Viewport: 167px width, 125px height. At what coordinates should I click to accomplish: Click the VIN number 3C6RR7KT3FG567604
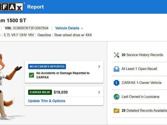(30, 28)
